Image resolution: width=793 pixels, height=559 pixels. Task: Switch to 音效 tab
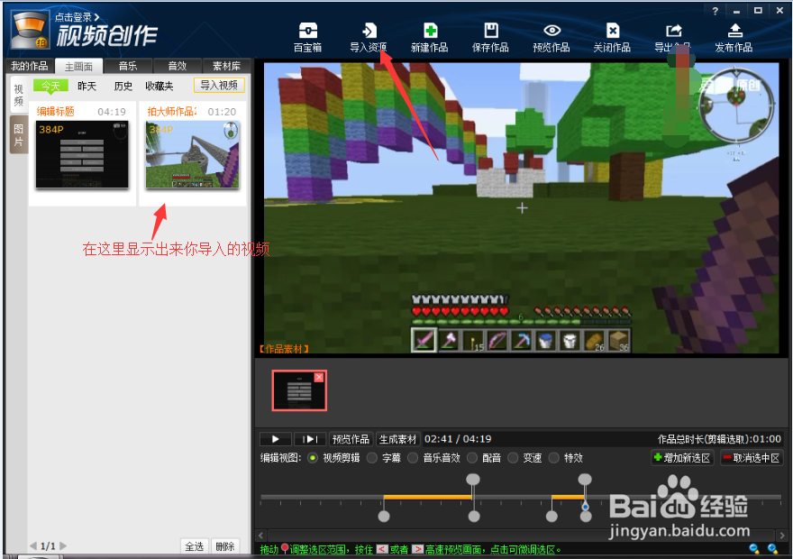tap(177, 67)
